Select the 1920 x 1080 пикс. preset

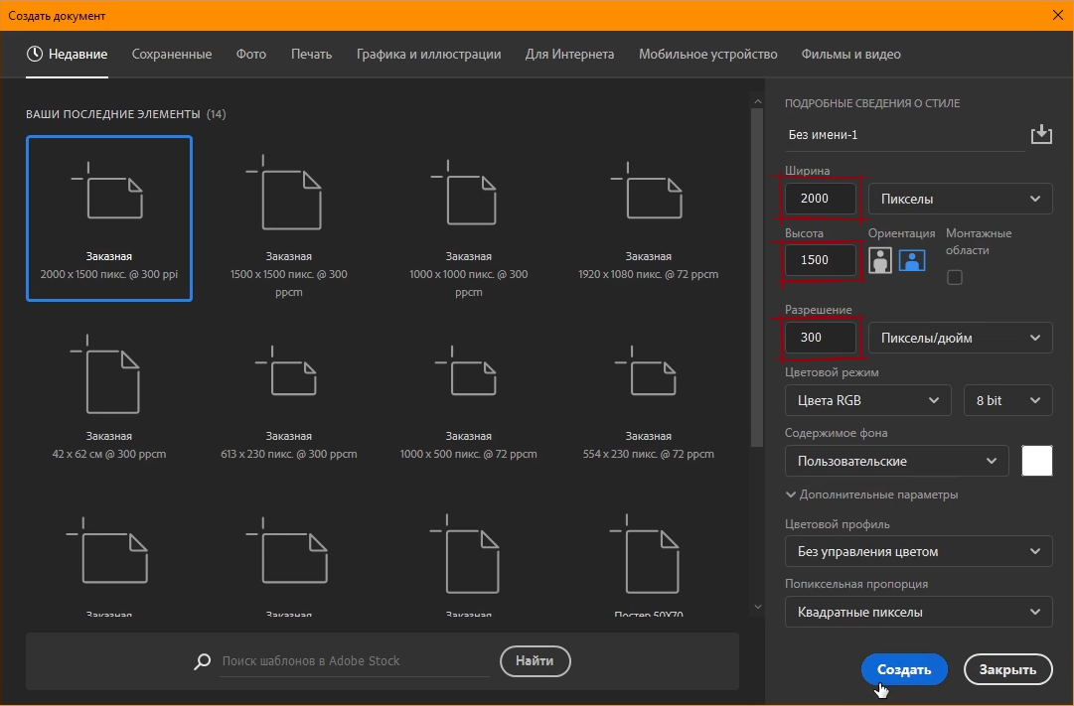click(x=648, y=218)
